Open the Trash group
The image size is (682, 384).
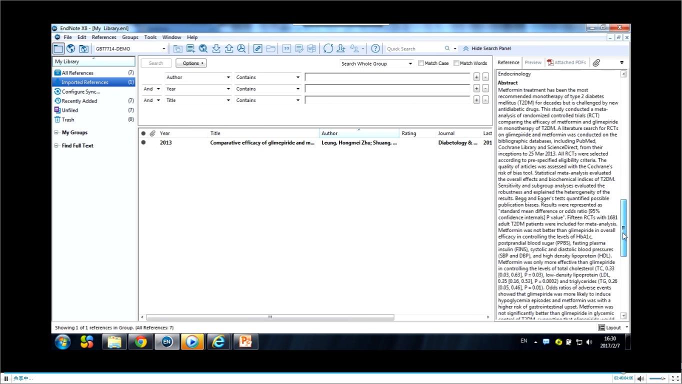(93, 120)
